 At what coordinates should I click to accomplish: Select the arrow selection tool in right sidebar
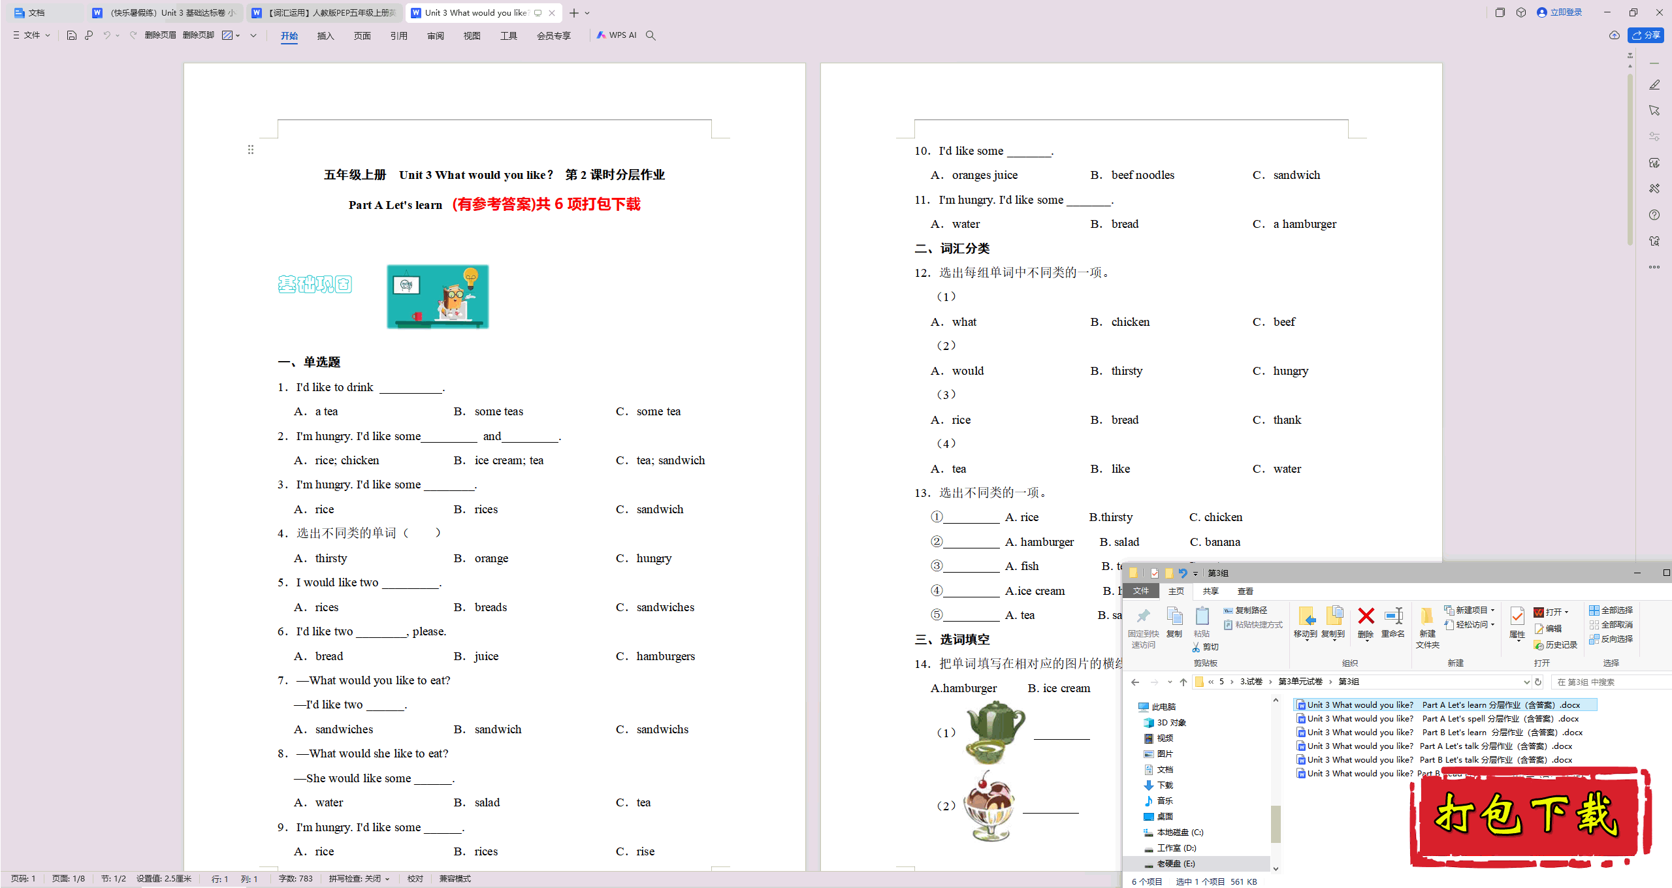[1654, 111]
